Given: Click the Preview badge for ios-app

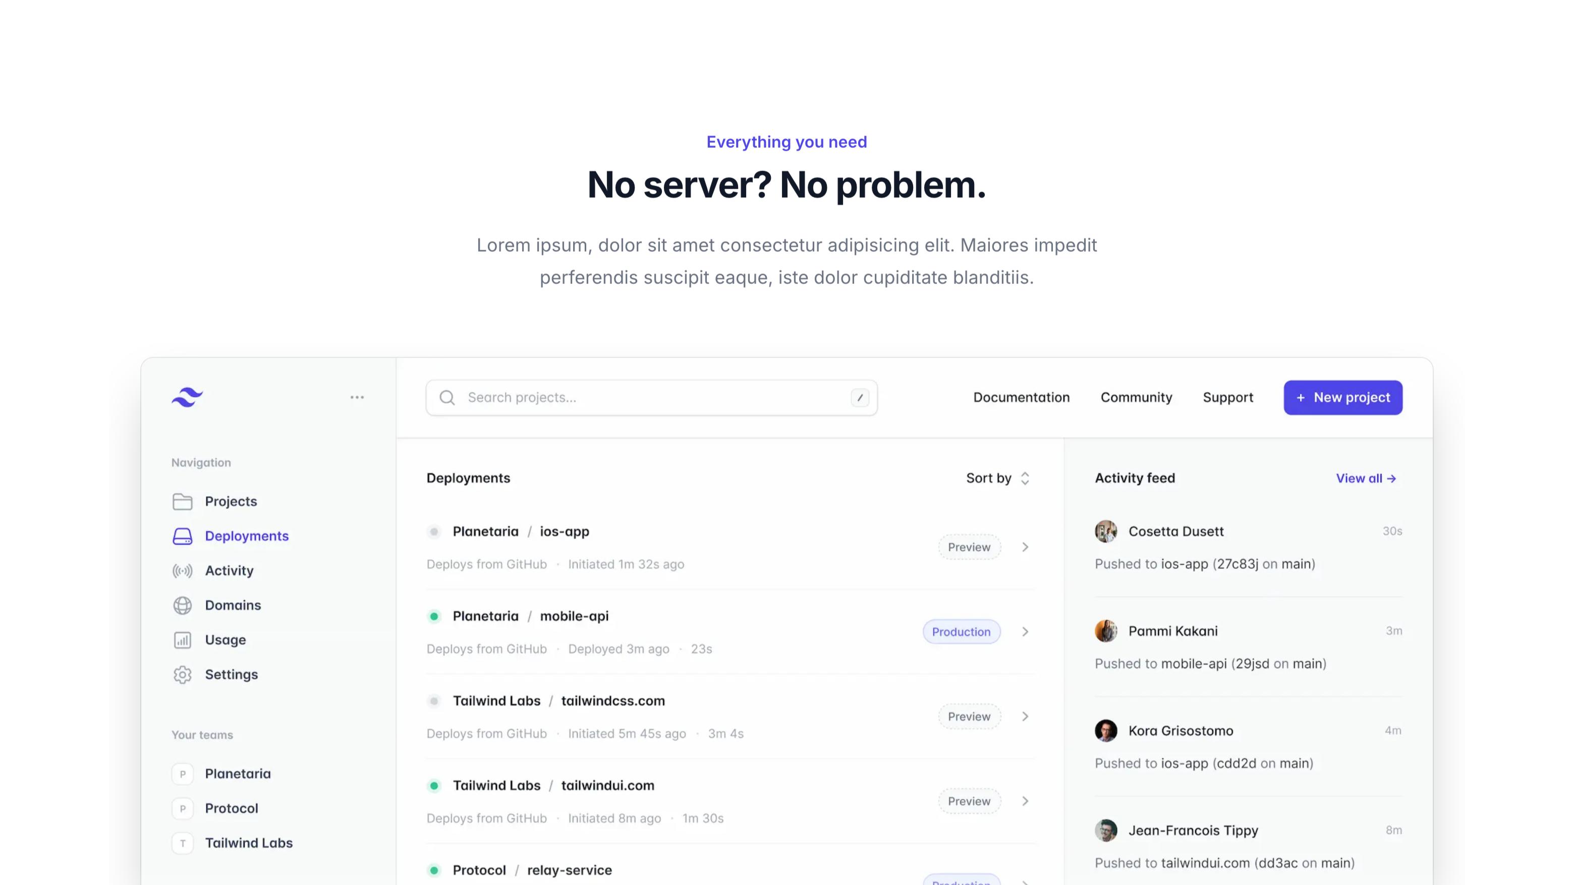Looking at the screenshot, I should pyautogui.click(x=969, y=547).
